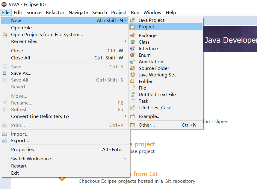Click the Untitled Text File icon
257x189 pixels.
(132, 94)
